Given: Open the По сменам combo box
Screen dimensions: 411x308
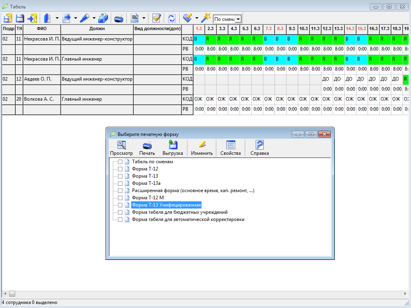Looking at the screenshot, I should [238, 19].
